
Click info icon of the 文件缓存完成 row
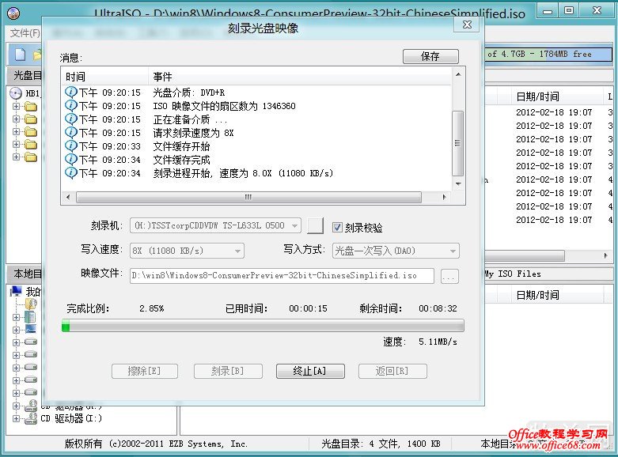click(x=70, y=159)
